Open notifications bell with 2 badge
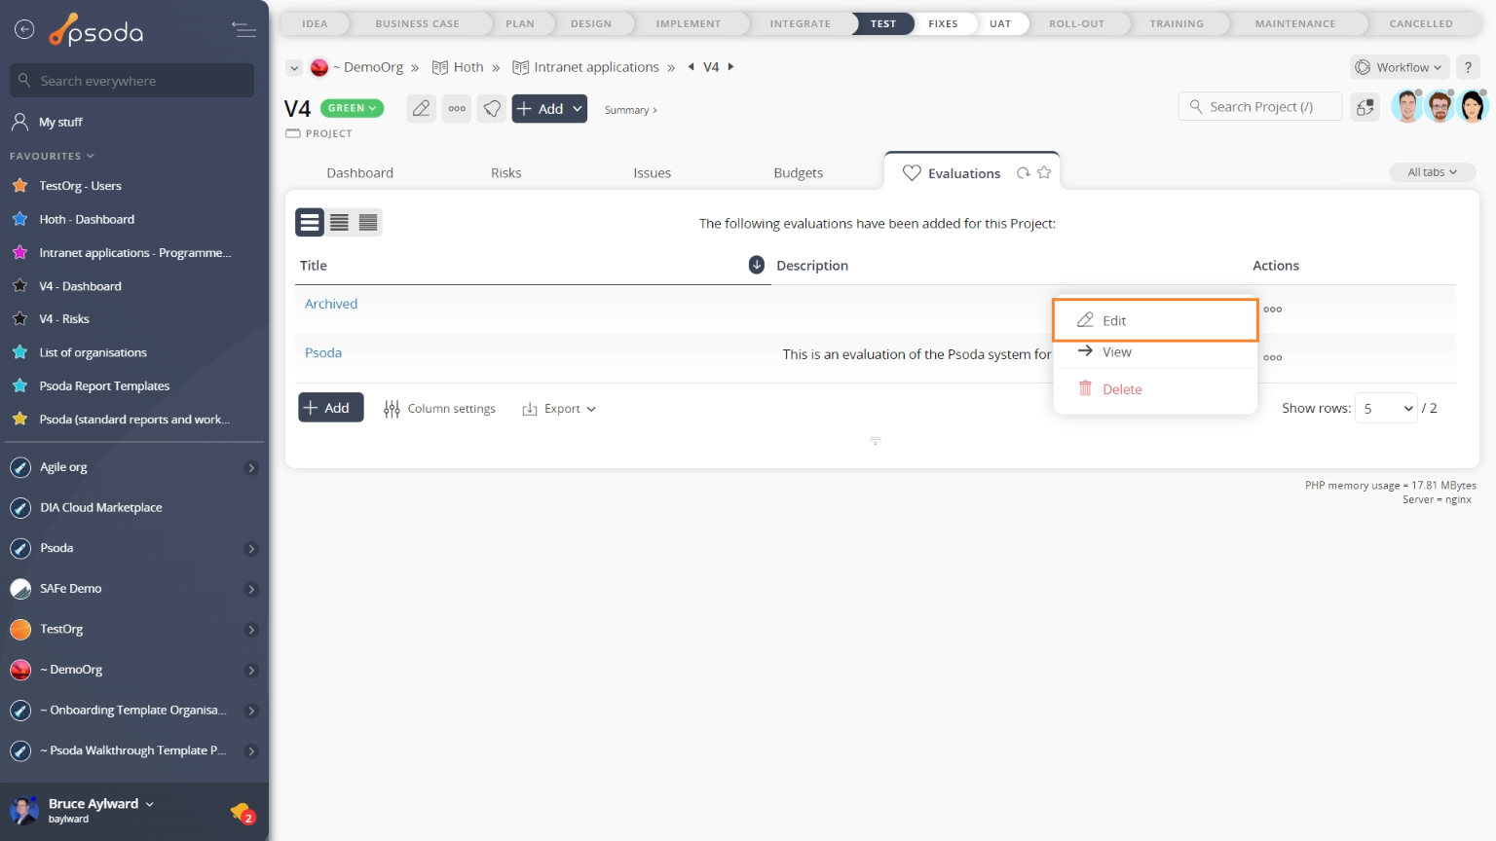The height and width of the screenshot is (841, 1496). tap(243, 812)
